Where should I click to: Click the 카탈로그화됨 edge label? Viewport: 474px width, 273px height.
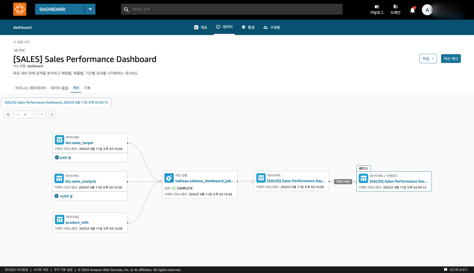[x=343, y=181]
